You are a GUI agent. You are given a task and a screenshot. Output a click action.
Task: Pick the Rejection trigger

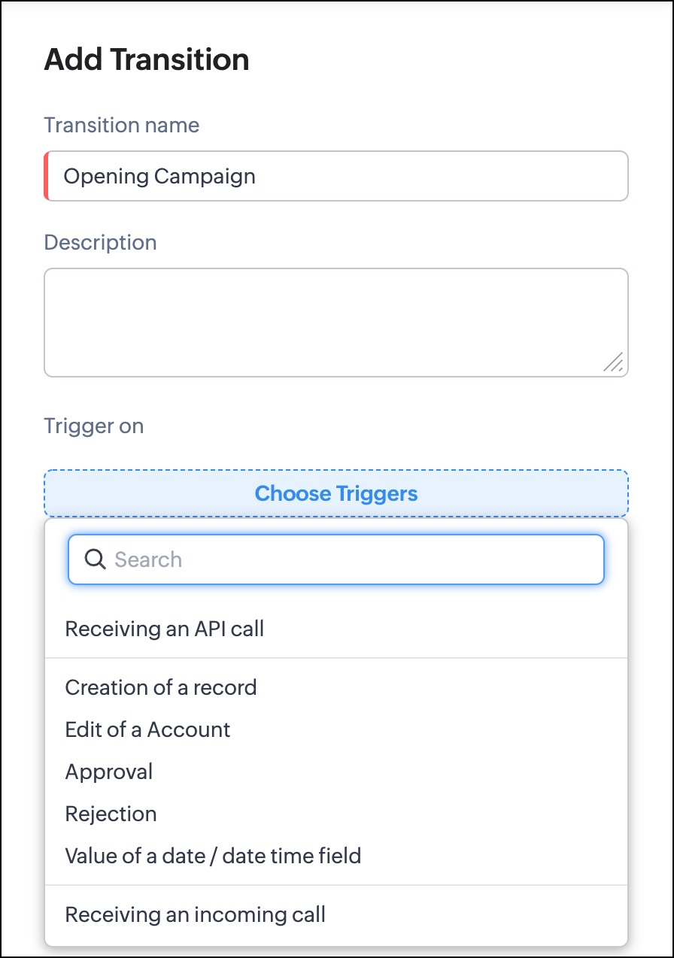(x=111, y=814)
